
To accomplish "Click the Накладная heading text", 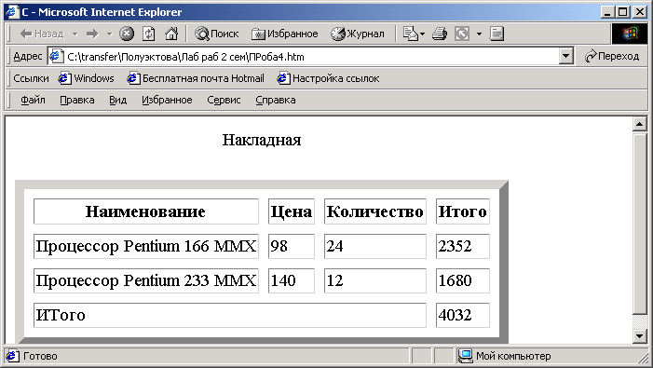I will (x=262, y=140).
